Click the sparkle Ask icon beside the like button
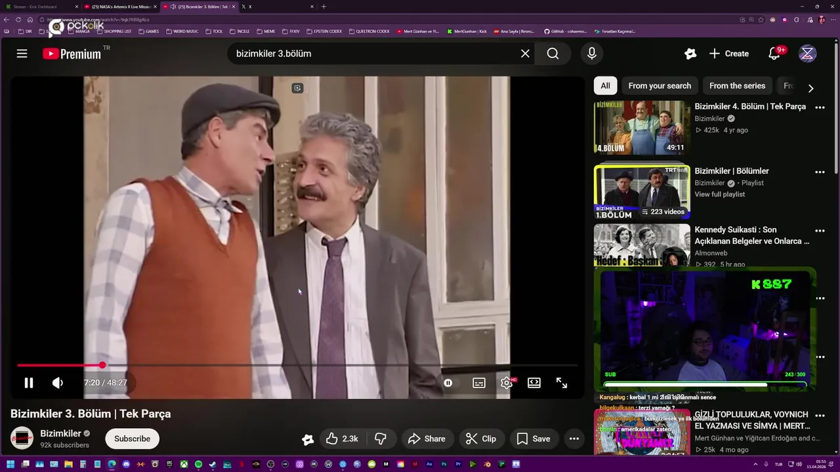This screenshot has width=840, height=472. coord(308,439)
